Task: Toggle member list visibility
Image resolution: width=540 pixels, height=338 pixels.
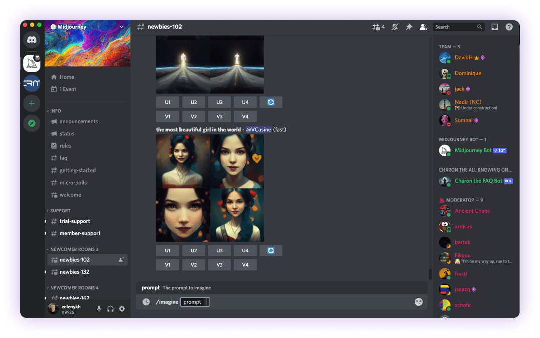Action: pos(423,27)
